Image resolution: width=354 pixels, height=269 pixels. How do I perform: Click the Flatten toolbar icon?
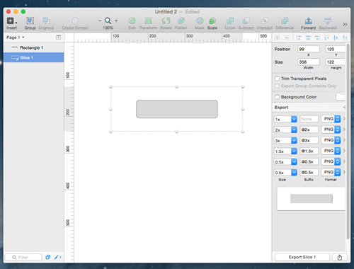point(181,21)
